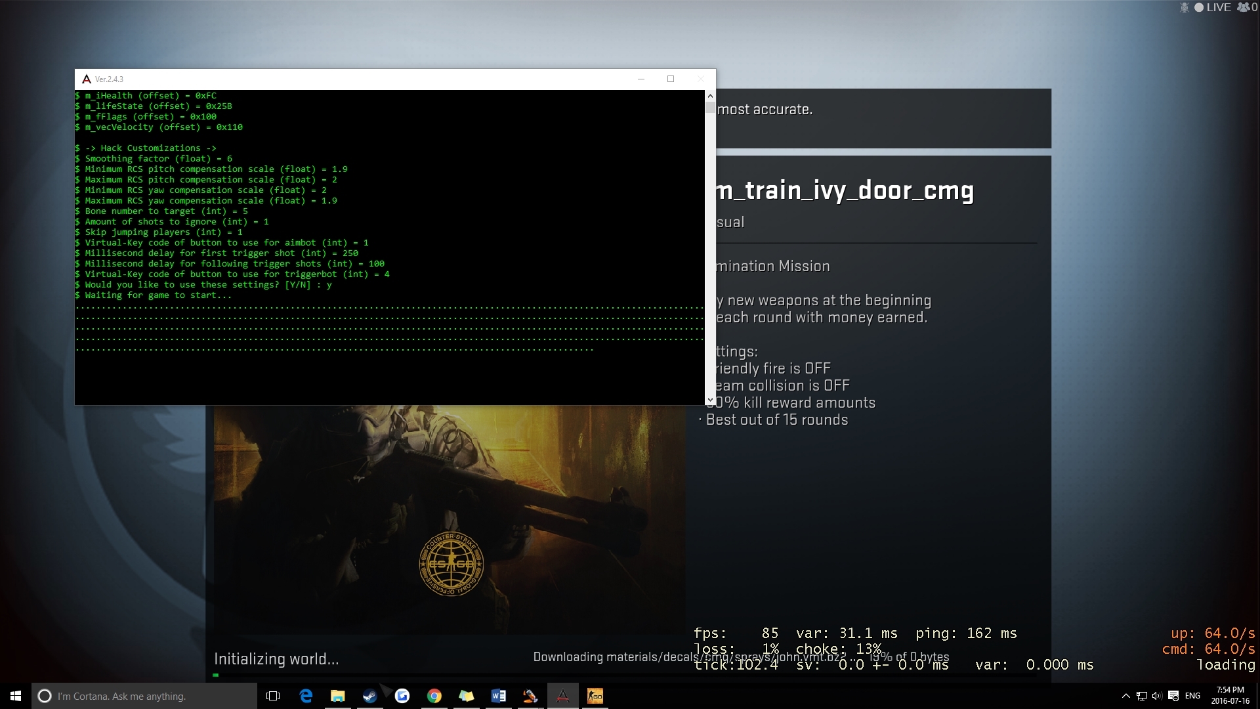Launch Microsoft Word from the taskbar
Screen dimensions: 1260x709
(498, 696)
